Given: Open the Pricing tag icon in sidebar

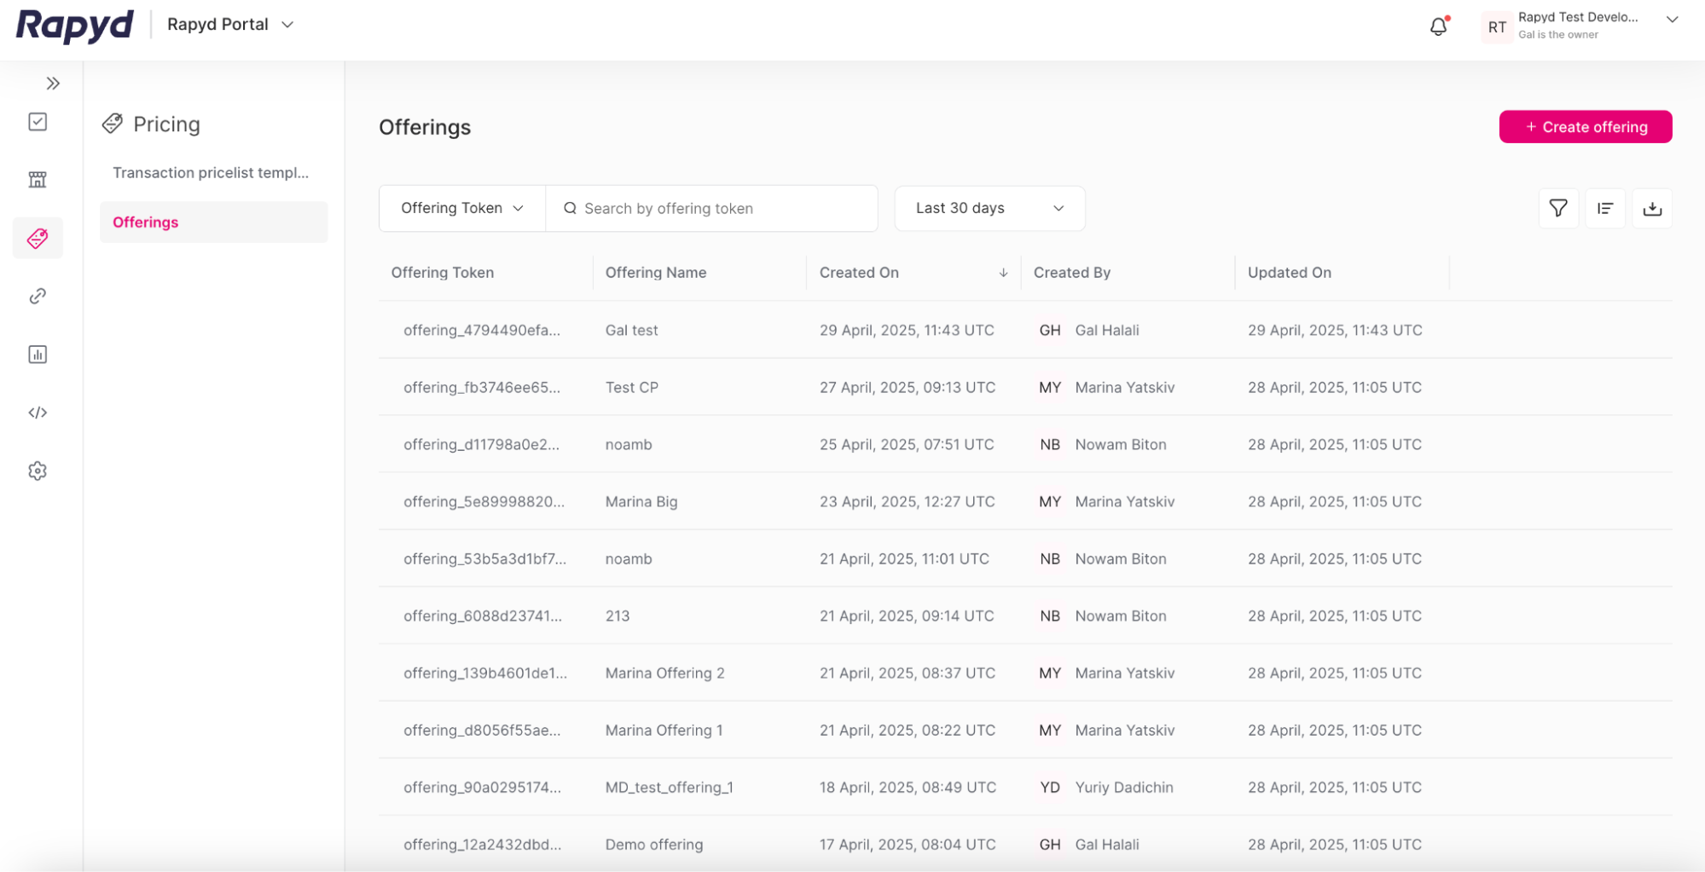Looking at the screenshot, I should click(x=38, y=238).
